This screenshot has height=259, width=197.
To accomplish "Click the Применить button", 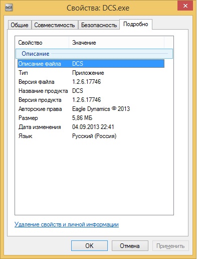I will point(170,246).
